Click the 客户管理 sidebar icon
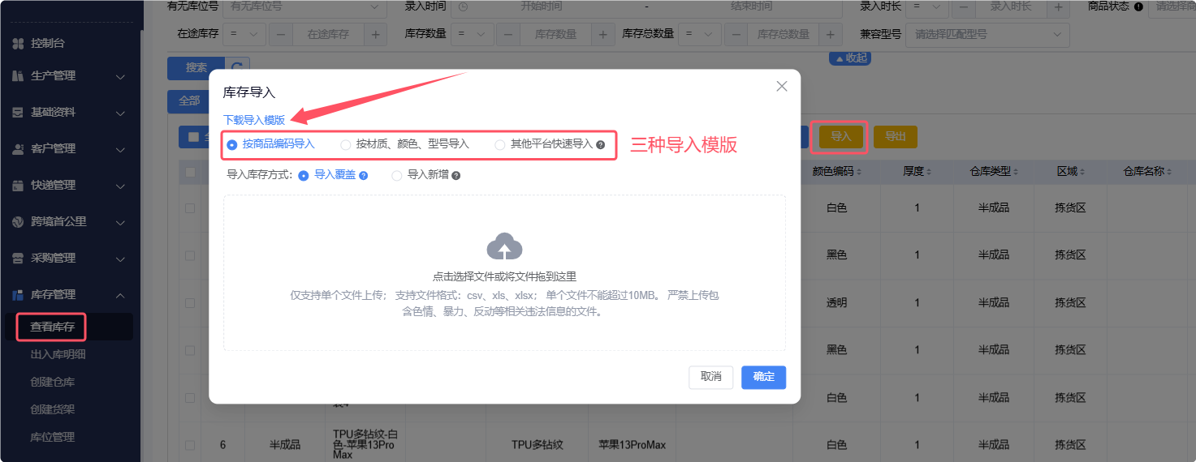Viewport: 1196px width, 462px height. tap(18, 148)
